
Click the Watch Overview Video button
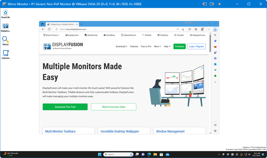pos(113,107)
